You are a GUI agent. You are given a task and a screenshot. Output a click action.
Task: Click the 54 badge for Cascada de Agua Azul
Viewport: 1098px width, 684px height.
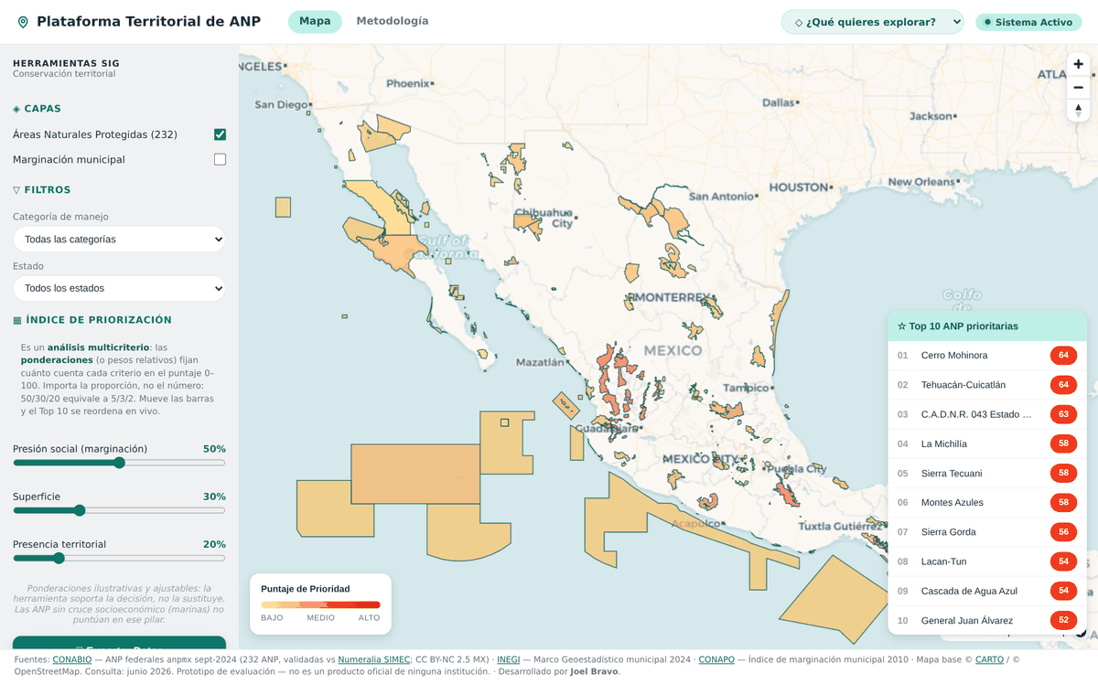(1063, 591)
